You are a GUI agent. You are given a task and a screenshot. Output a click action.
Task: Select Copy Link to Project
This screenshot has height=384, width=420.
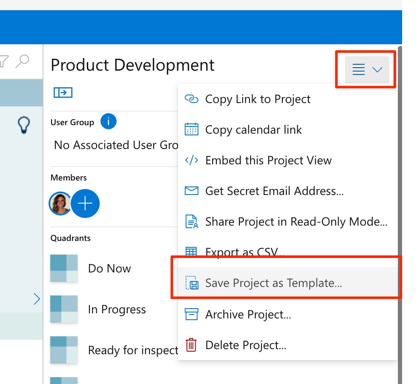258,99
